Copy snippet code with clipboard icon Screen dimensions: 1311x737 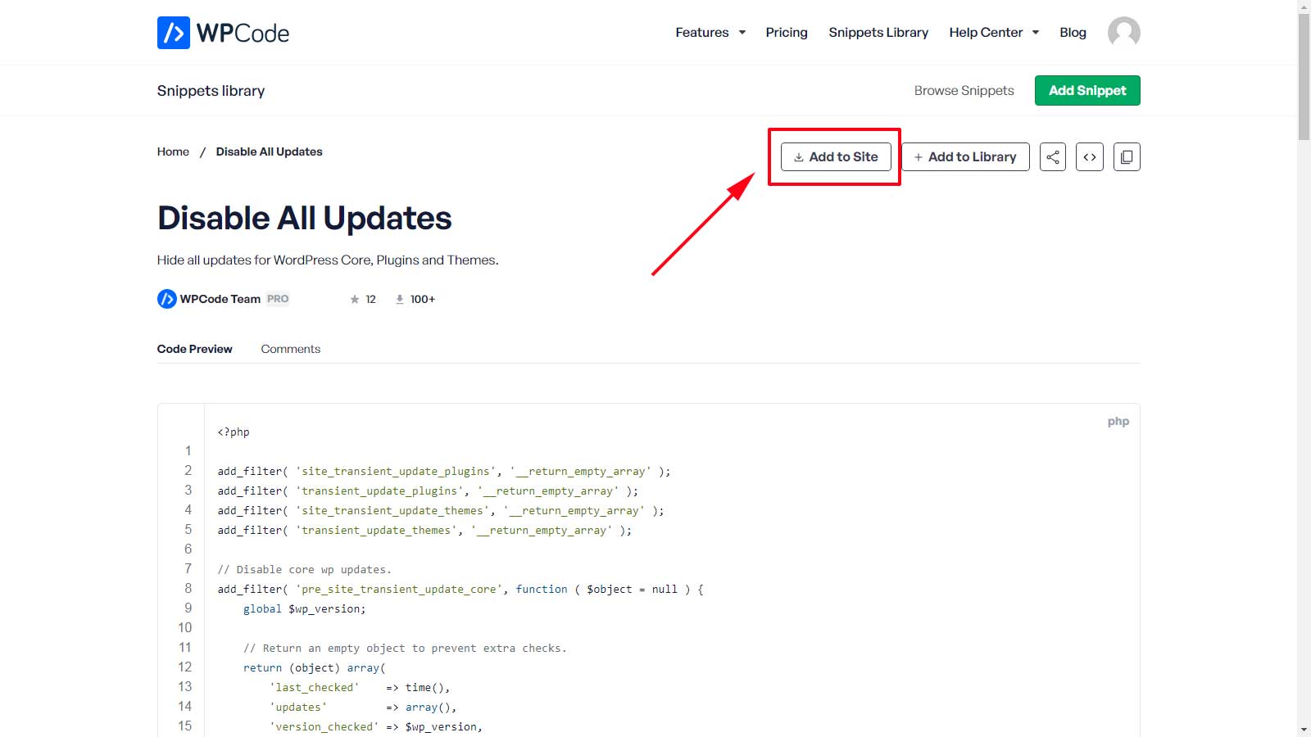[x=1127, y=156]
